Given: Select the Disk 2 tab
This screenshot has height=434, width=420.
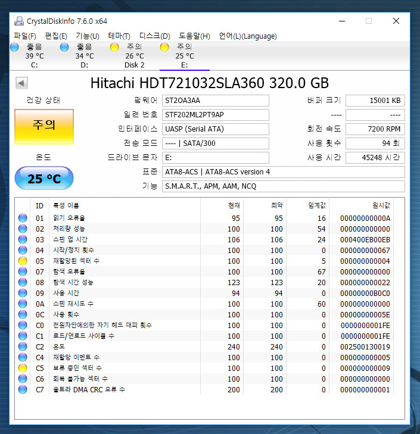Looking at the screenshot, I should pyautogui.click(x=135, y=56).
